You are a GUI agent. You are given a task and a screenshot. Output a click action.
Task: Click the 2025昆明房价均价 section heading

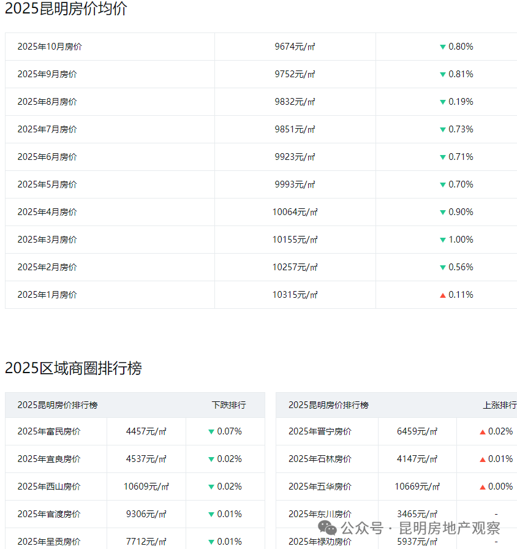pyautogui.click(x=67, y=10)
